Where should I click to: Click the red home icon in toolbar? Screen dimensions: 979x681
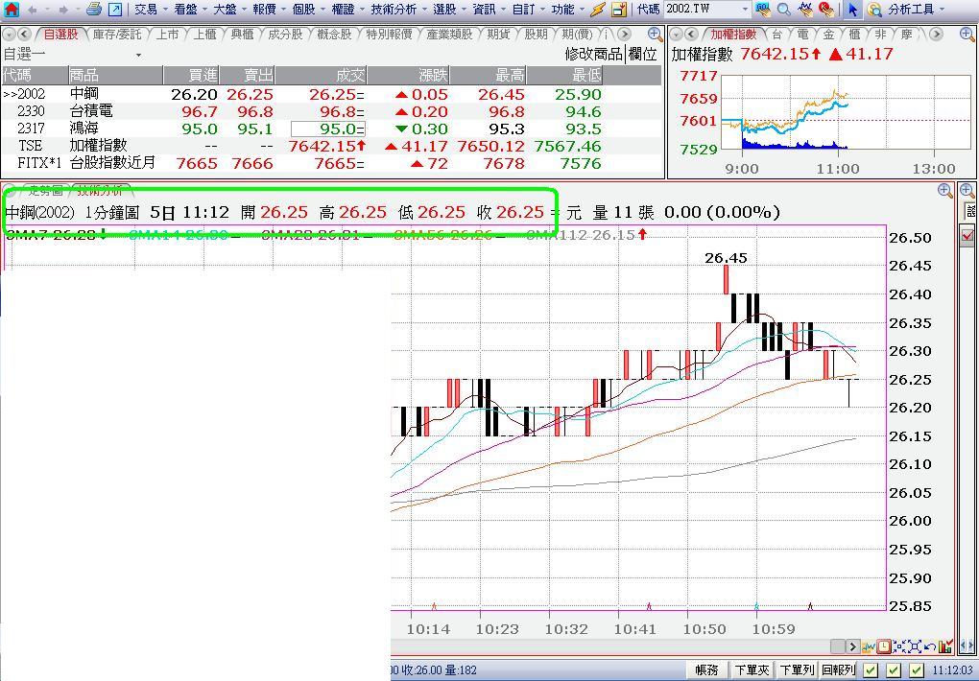point(12,9)
